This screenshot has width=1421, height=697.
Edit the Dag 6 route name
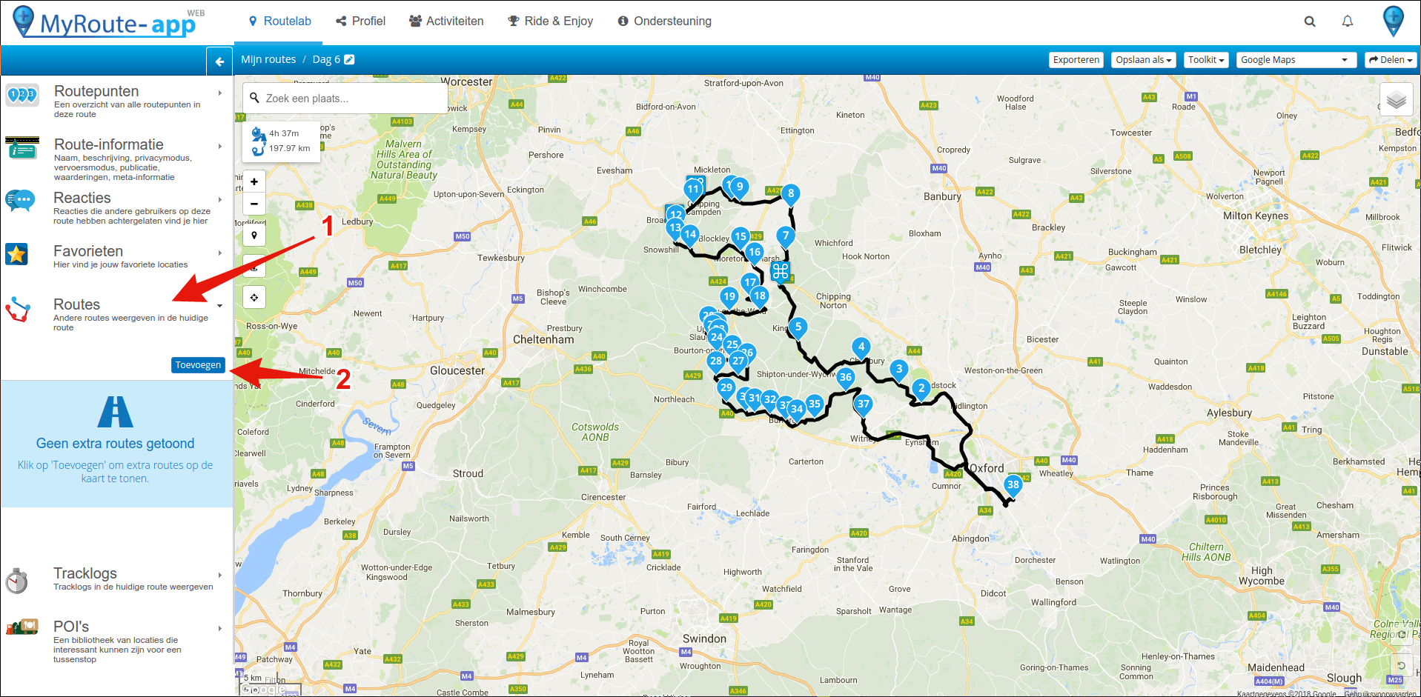click(349, 59)
